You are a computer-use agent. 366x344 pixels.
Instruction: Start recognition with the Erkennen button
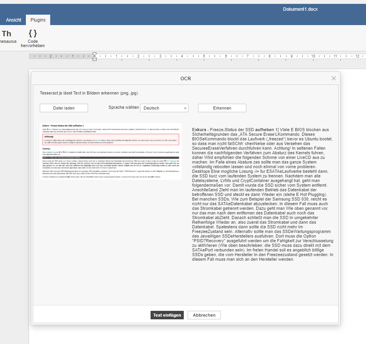(x=222, y=108)
